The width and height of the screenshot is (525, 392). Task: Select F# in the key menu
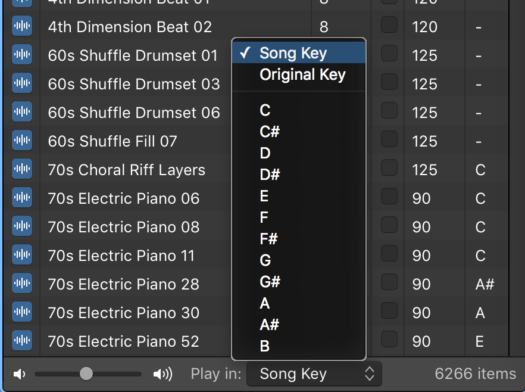[269, 239]
